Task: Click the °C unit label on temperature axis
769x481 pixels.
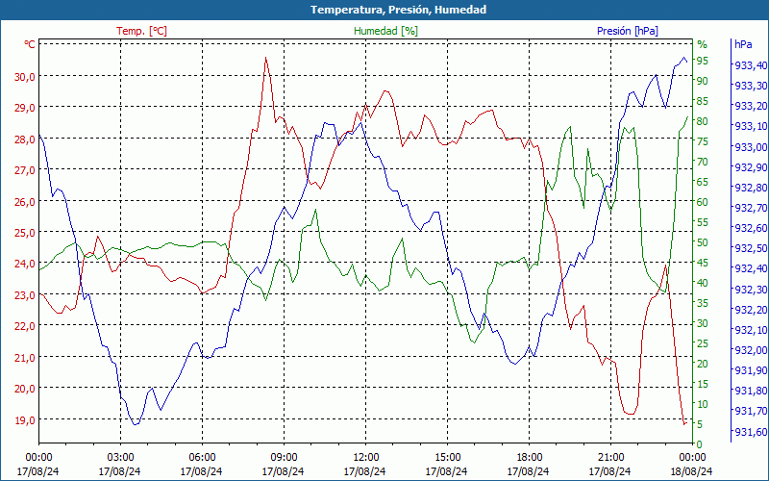Action: (30, 44)
